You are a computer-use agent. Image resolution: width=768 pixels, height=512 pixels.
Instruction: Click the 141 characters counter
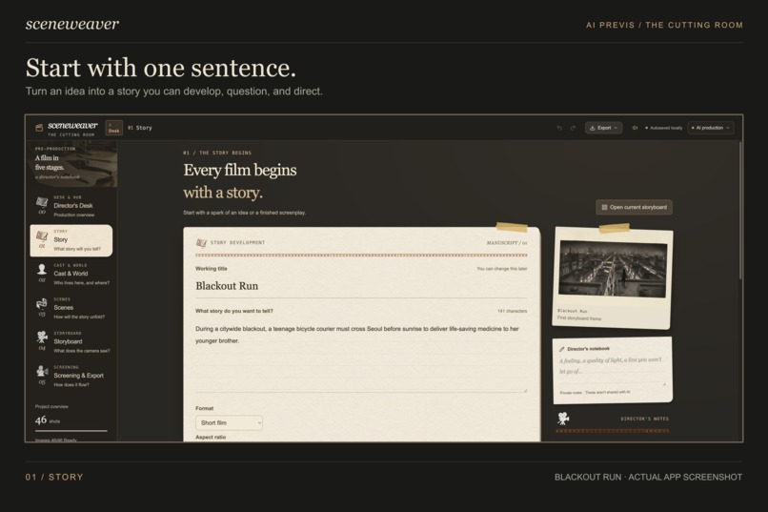tap(512, 311)
